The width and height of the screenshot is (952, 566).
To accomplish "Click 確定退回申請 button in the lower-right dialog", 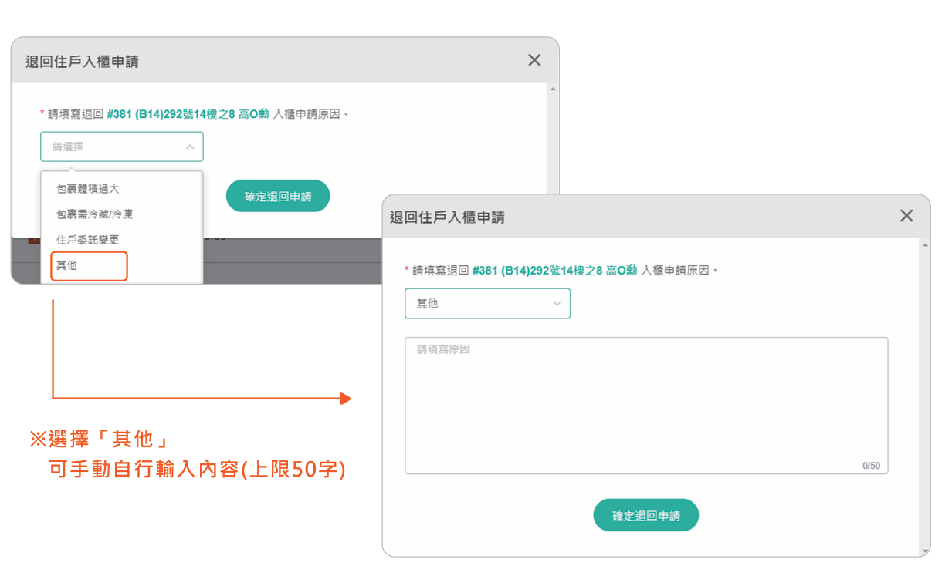I will pyautogui.click(x=645, y=516).
